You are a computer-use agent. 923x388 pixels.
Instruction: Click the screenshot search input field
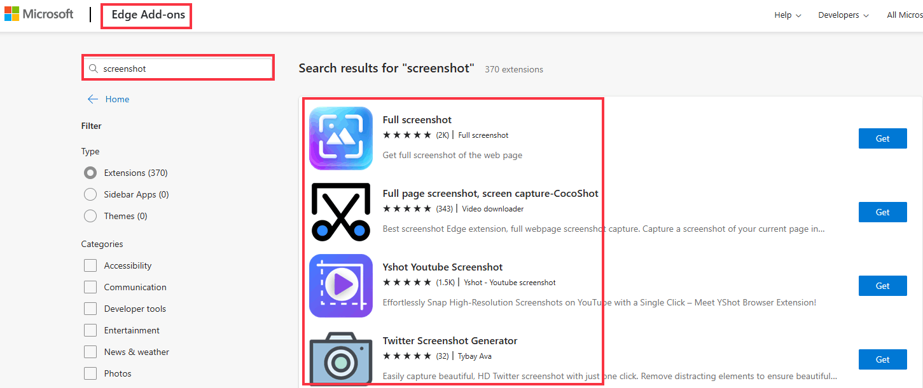pyautogui.click(x=184, y=69)
